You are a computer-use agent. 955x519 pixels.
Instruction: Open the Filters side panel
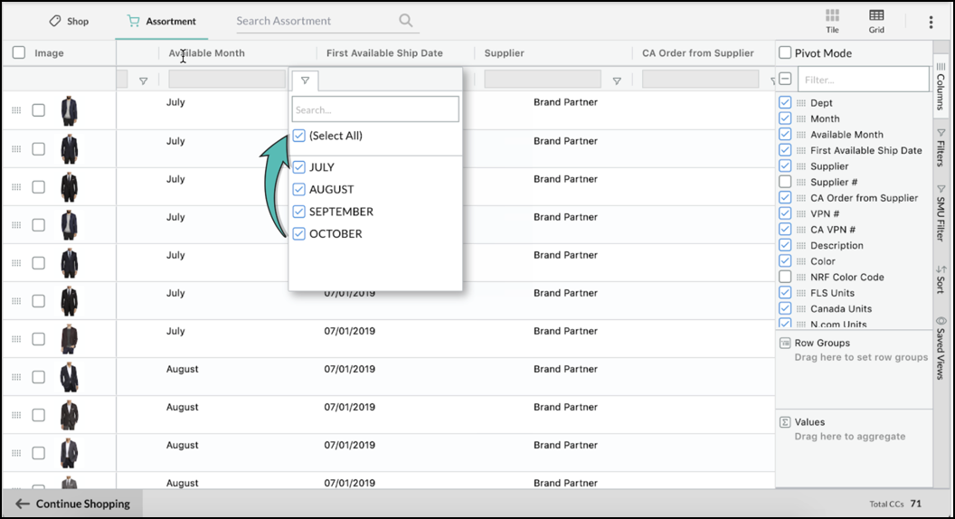[941, 147]
